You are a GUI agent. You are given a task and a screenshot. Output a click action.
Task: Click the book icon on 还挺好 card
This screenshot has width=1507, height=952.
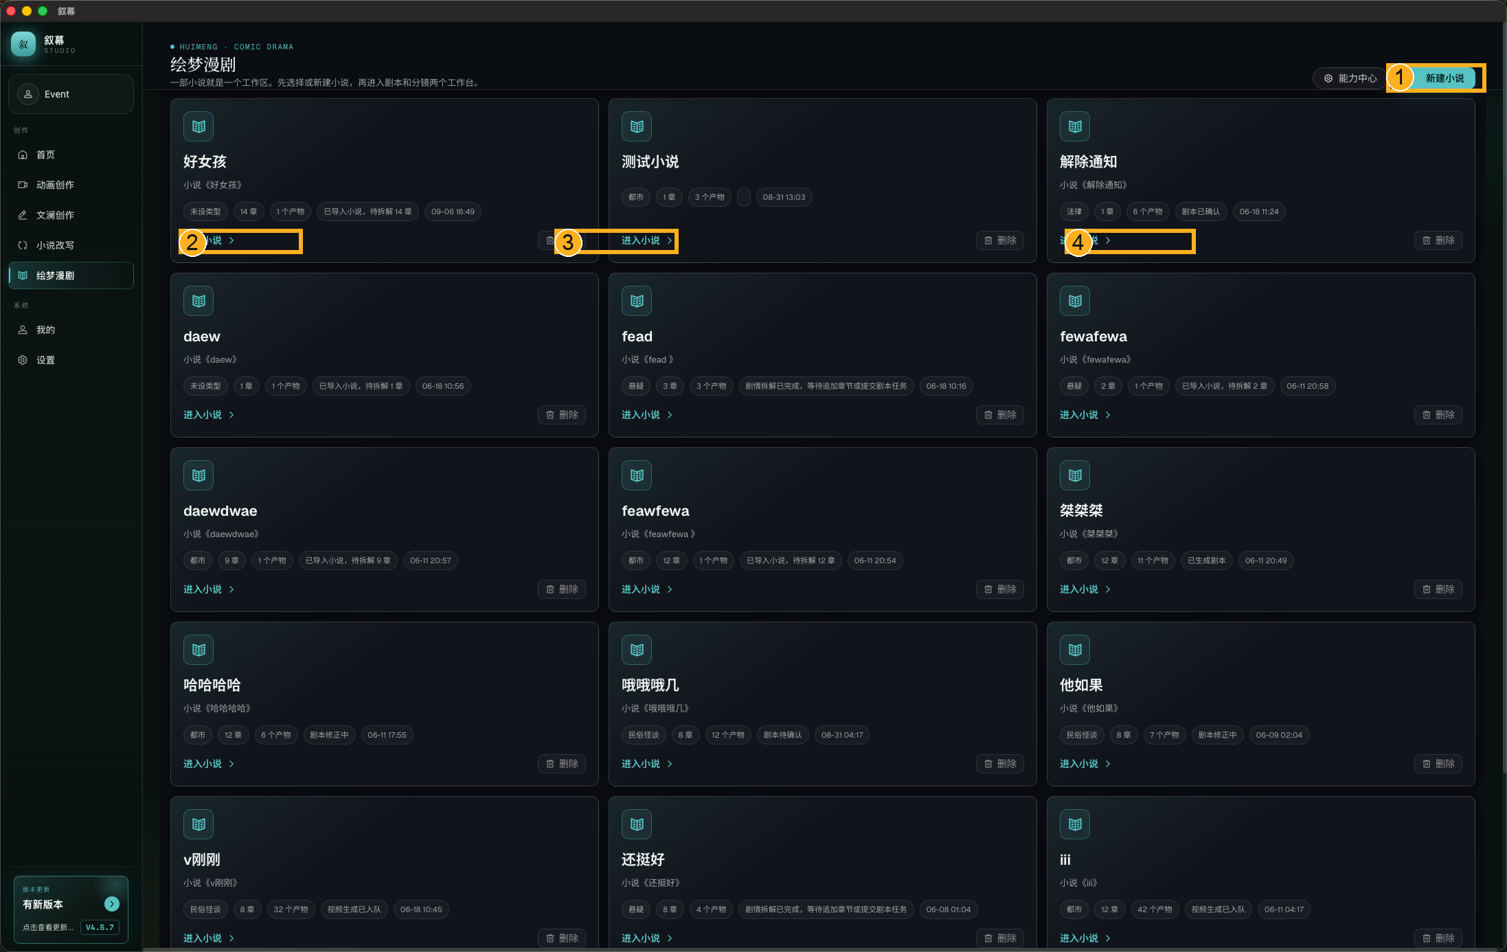click(637, 824)
